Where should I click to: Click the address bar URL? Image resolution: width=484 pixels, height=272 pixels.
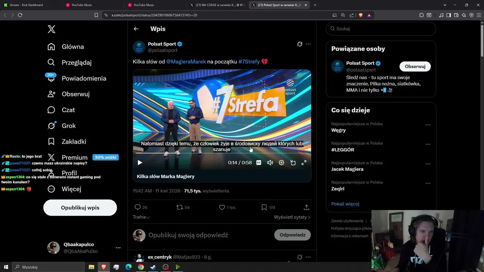pos(154,15)
